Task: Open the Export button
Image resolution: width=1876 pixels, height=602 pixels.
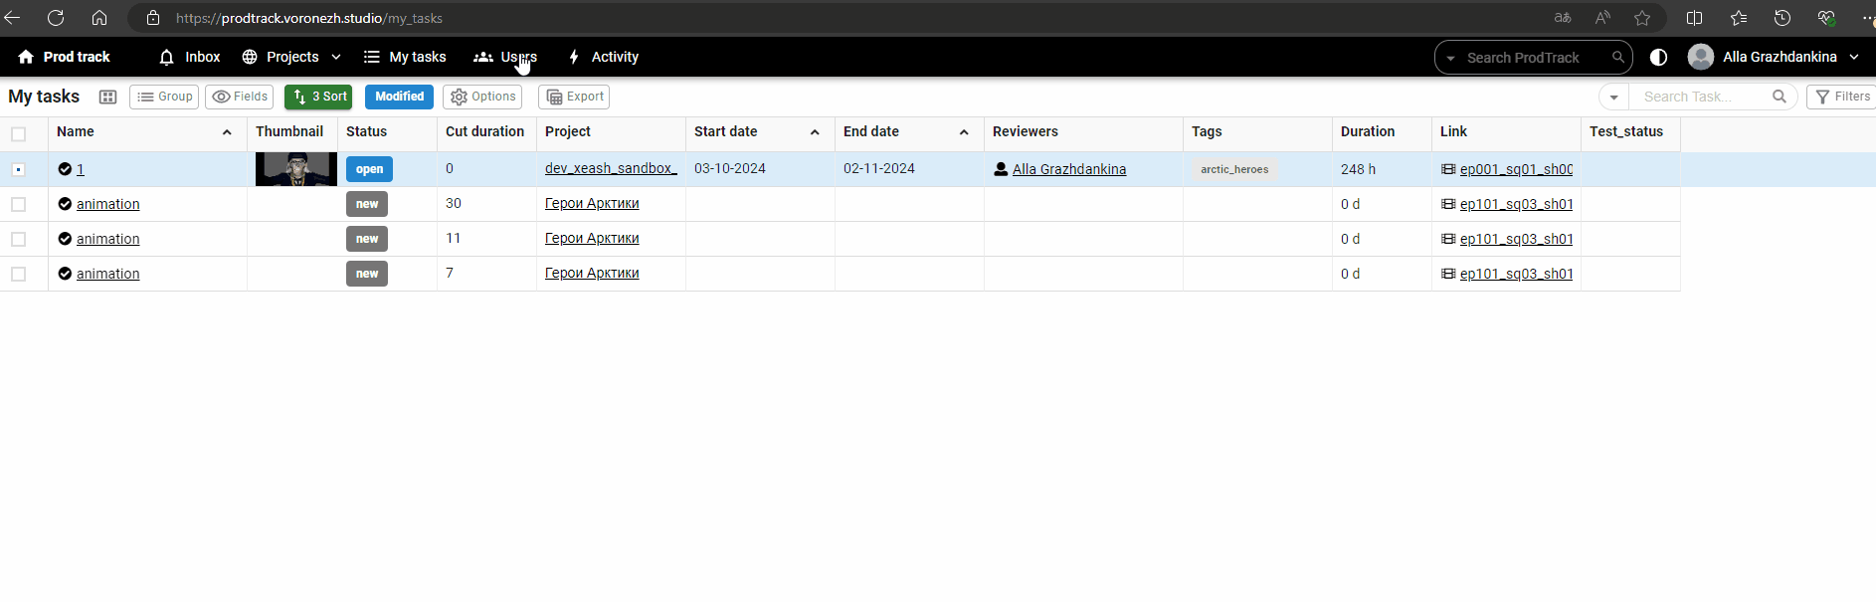Action: (x=574, y=97)
